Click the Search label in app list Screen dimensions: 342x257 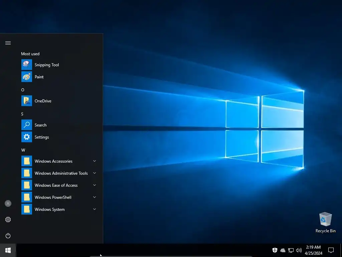[40, 125]
